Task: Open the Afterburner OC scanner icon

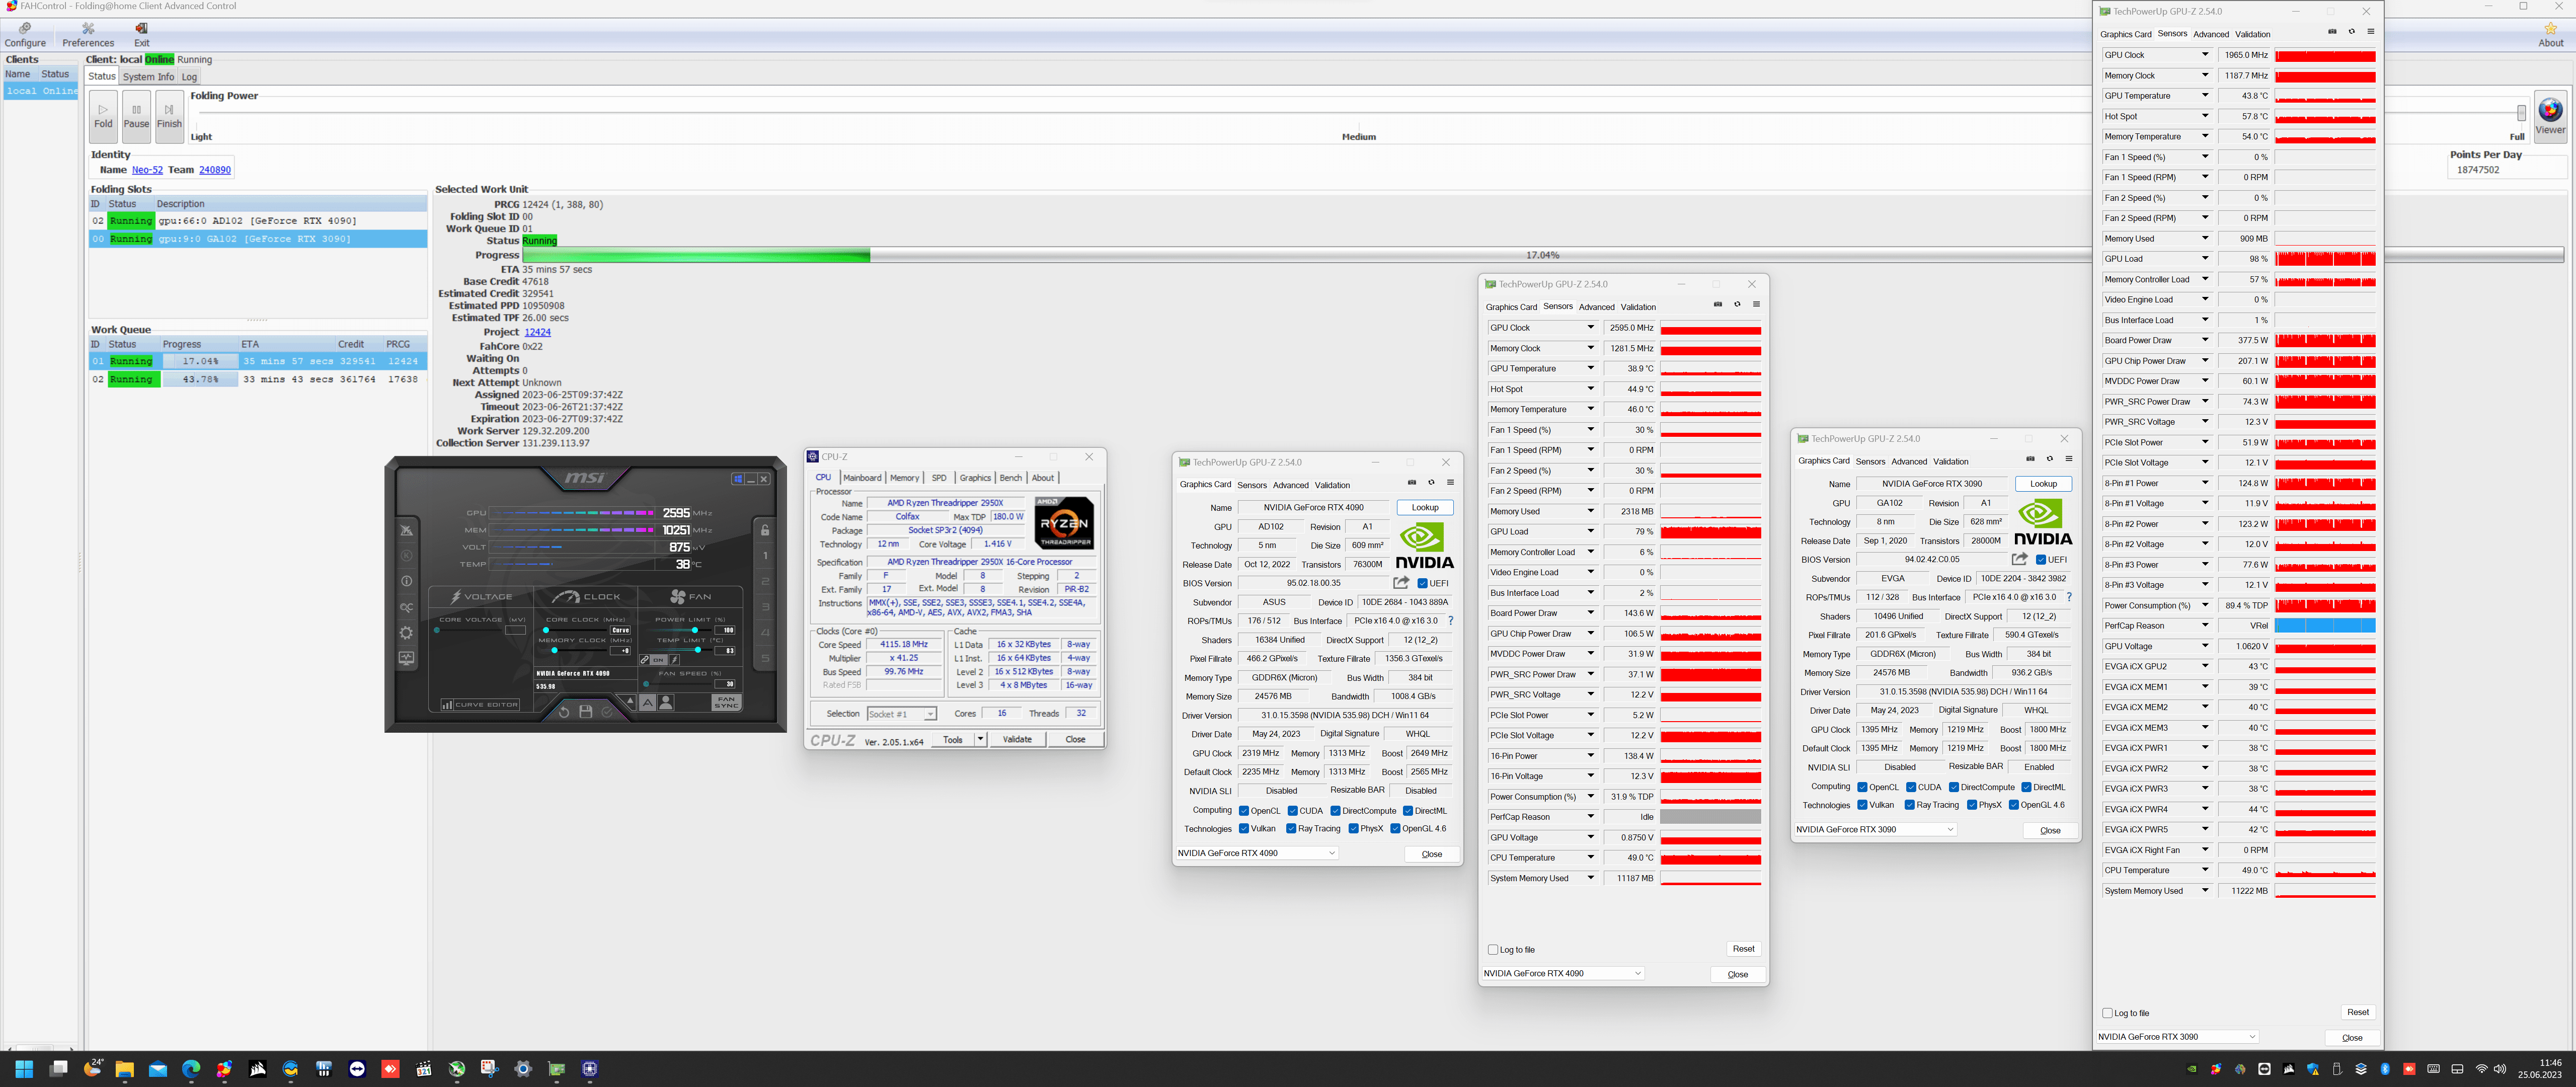Action: pos(406,607)
